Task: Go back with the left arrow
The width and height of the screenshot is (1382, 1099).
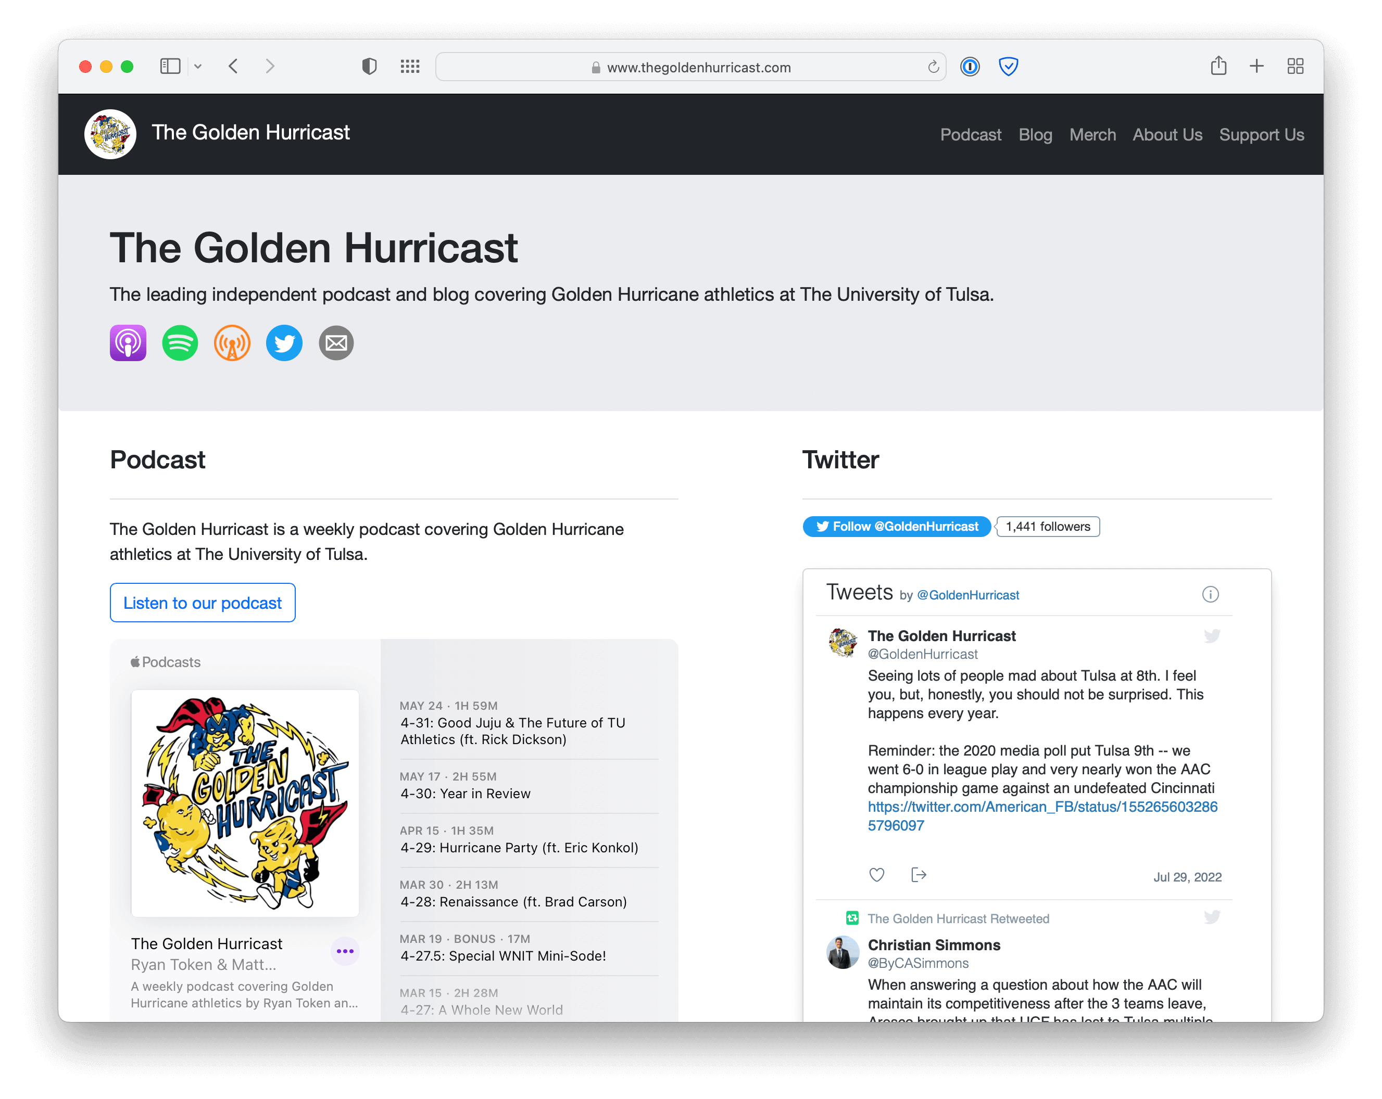Action: [233, 67]
